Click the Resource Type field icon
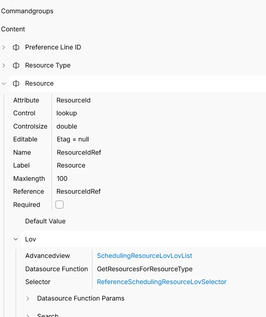Viewport: 266px width, 317px height. point(16,65)
